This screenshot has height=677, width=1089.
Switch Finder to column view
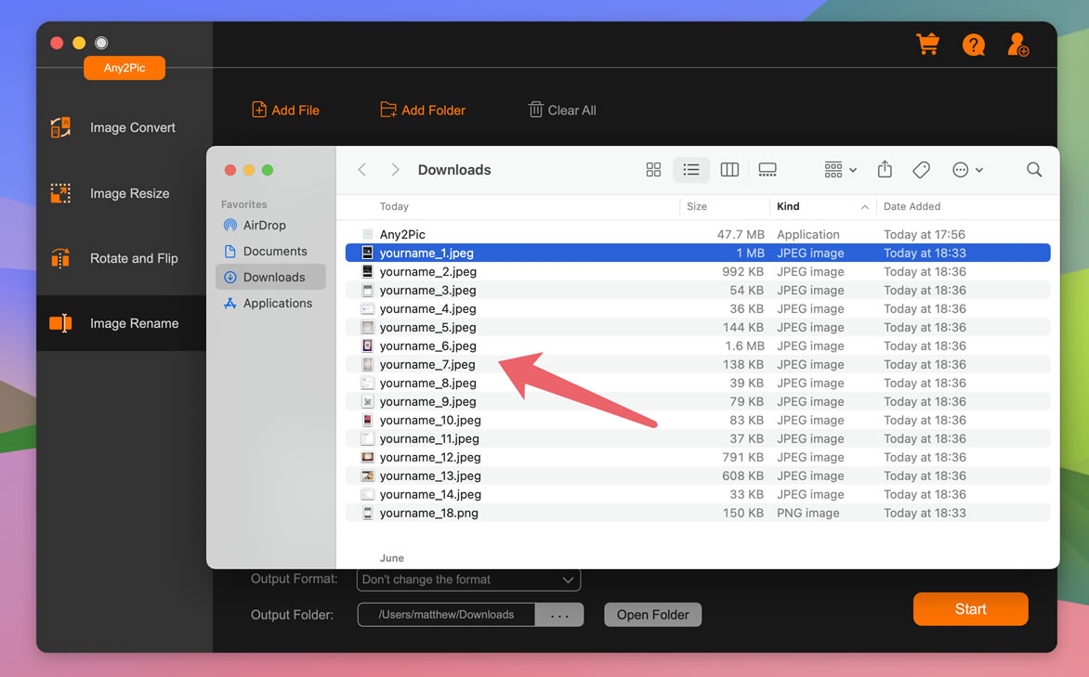tap(729, 170)
